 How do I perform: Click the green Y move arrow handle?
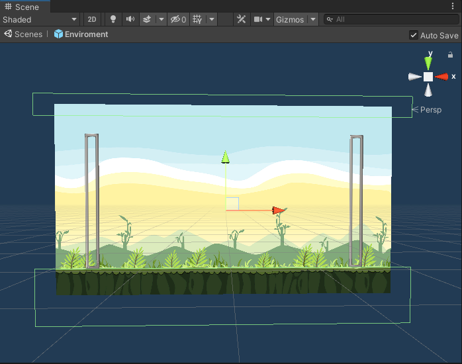click(x=226, y=157)
